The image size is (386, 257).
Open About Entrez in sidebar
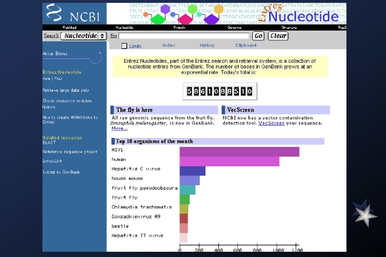(x=55, y=53)
